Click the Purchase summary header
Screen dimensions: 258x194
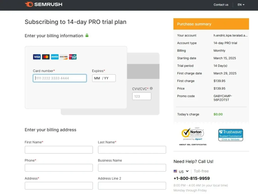(211, 24)
